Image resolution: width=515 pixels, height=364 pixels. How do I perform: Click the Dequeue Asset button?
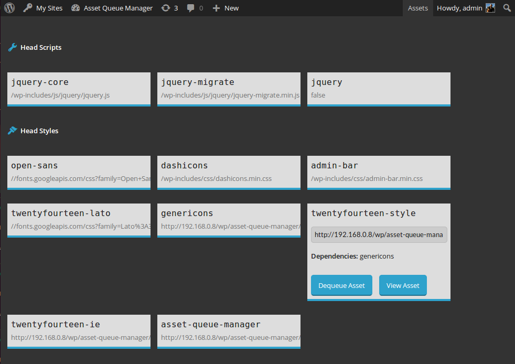coord(341,285)
